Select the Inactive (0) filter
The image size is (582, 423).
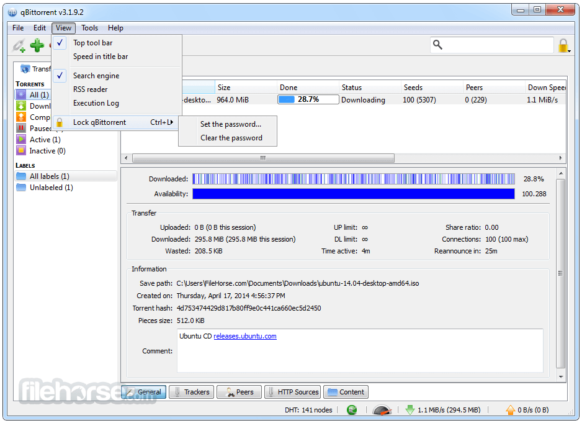41,150
